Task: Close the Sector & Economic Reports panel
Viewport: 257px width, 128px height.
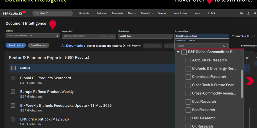Action: coord(247,58)
